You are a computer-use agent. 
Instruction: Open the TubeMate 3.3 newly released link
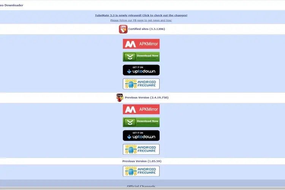pyautogui.click(x=141, y=16)
